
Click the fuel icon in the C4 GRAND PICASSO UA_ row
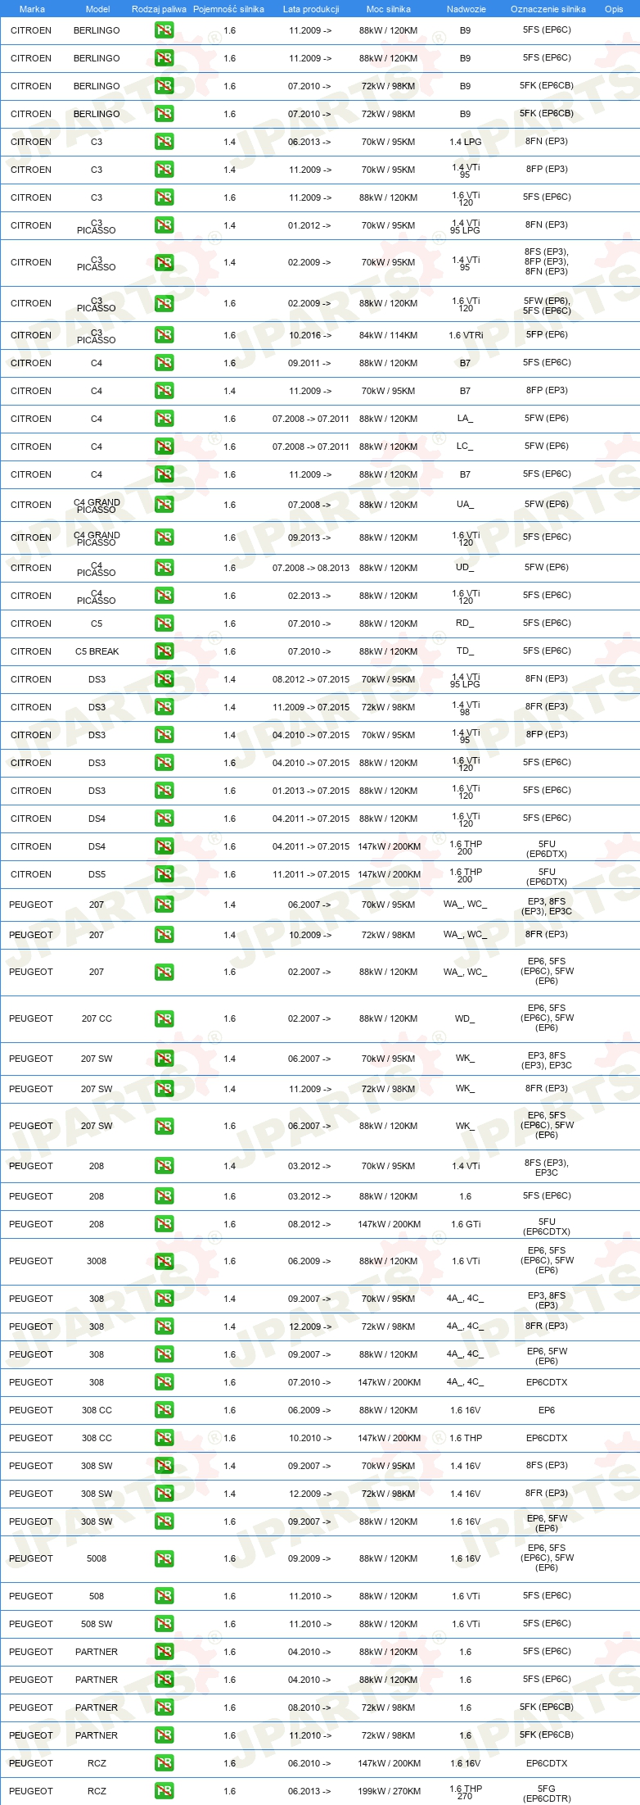click(164, 505)
